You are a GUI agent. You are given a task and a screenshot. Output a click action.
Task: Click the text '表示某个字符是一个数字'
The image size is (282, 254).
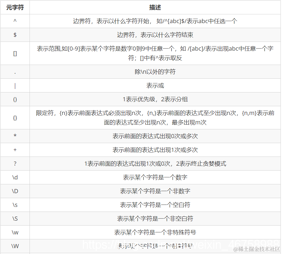[155, 177]
